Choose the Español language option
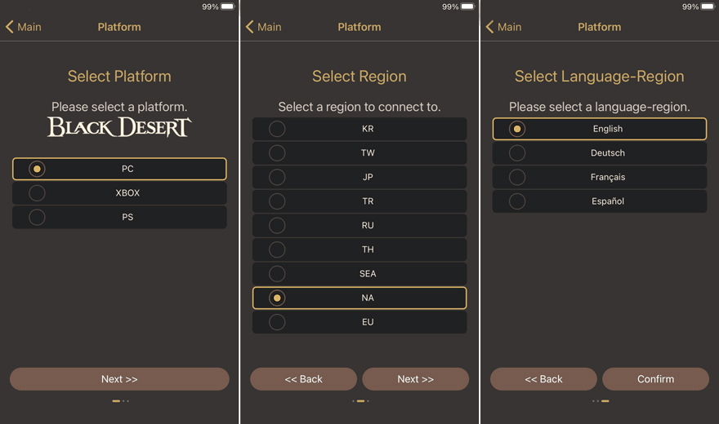This screenshot has height=424, width=719. pos(600,201)
